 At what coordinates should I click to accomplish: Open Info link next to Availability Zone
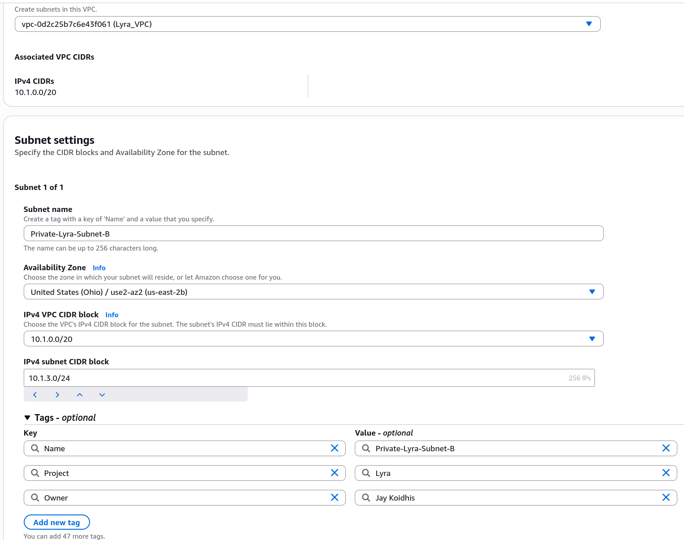[x=99, y=268]
